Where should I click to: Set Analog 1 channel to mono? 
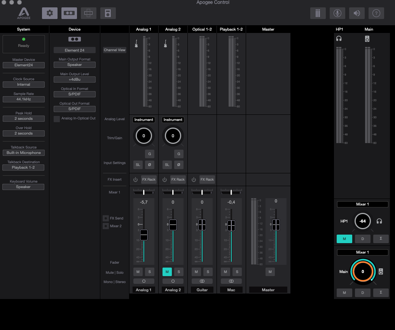[x=144, y=281]
